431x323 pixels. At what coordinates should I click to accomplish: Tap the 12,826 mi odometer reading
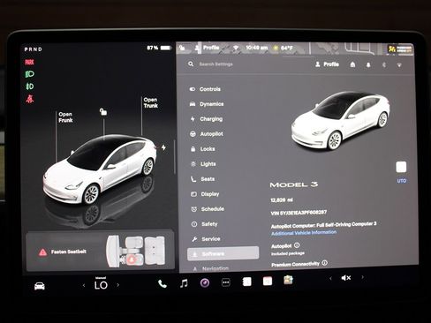pos(282,200)
